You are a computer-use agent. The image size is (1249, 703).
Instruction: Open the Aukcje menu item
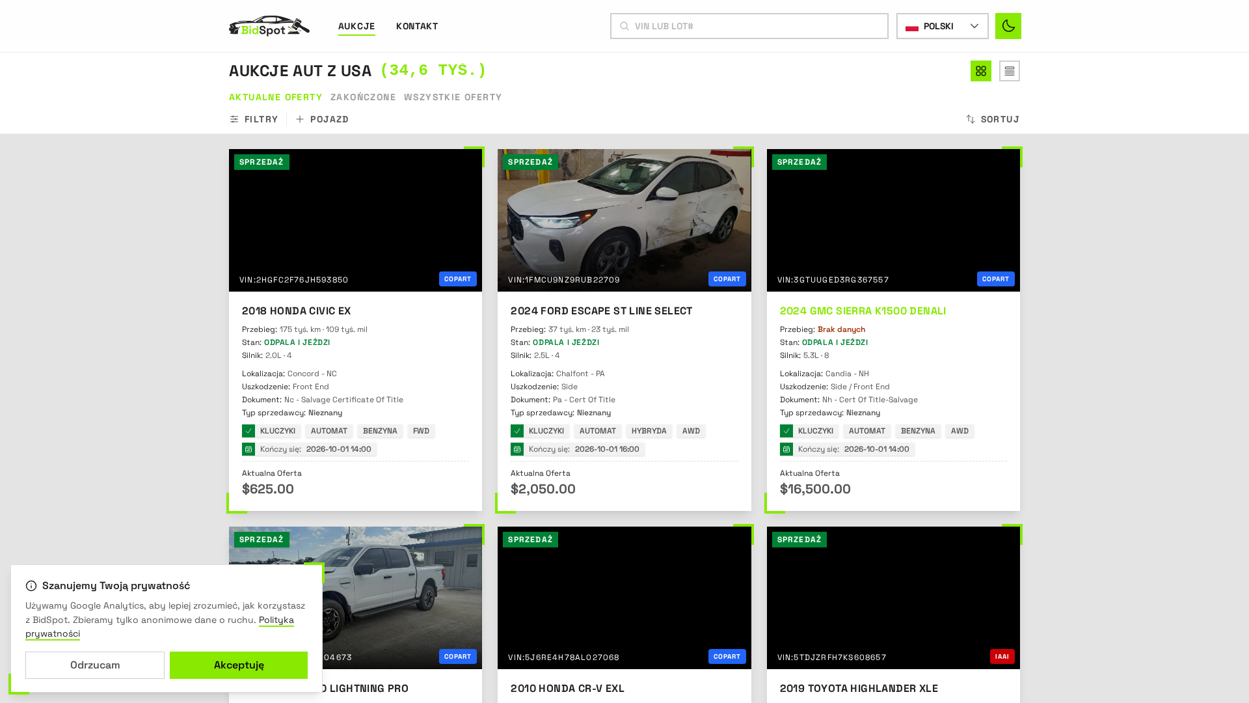click(356, 26)
